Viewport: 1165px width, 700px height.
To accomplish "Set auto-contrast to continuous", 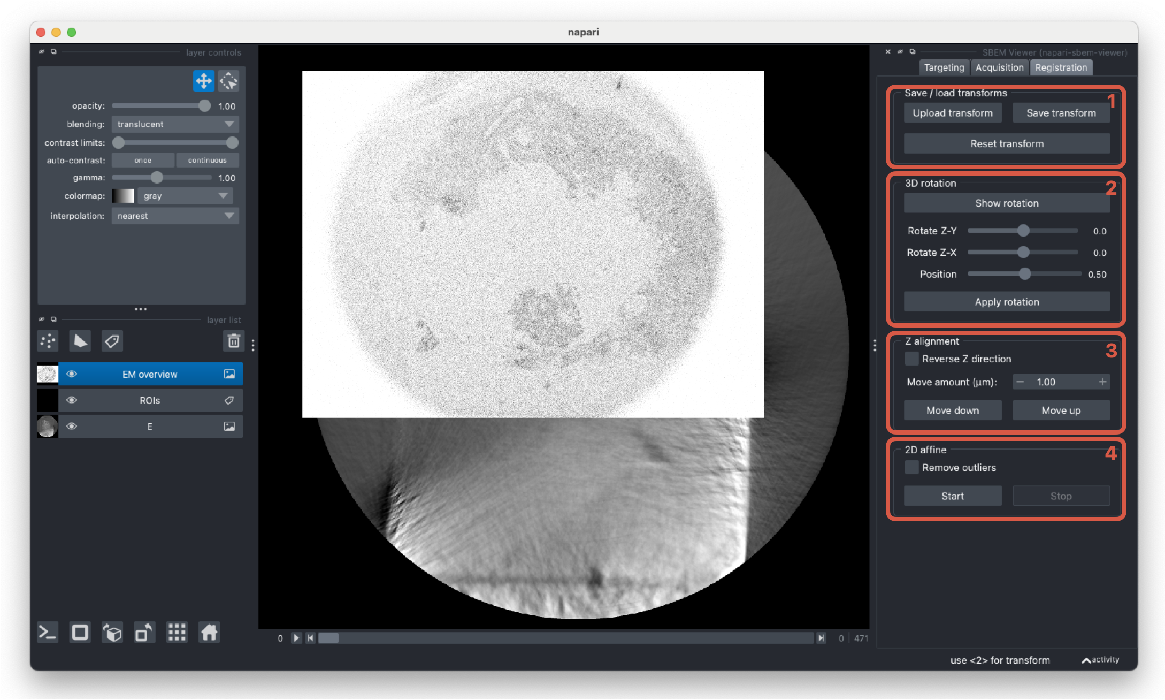I will click(x=207, y=160).
